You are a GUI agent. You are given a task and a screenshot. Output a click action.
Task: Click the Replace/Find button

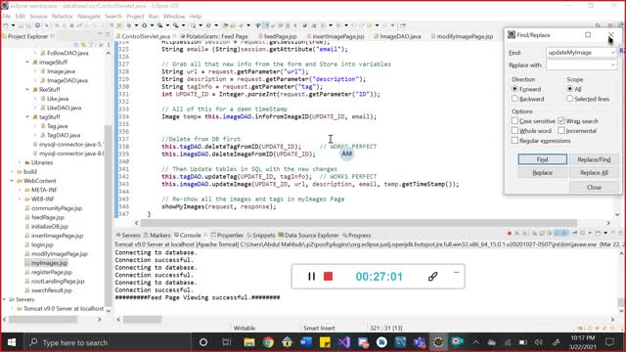point(594,159)
